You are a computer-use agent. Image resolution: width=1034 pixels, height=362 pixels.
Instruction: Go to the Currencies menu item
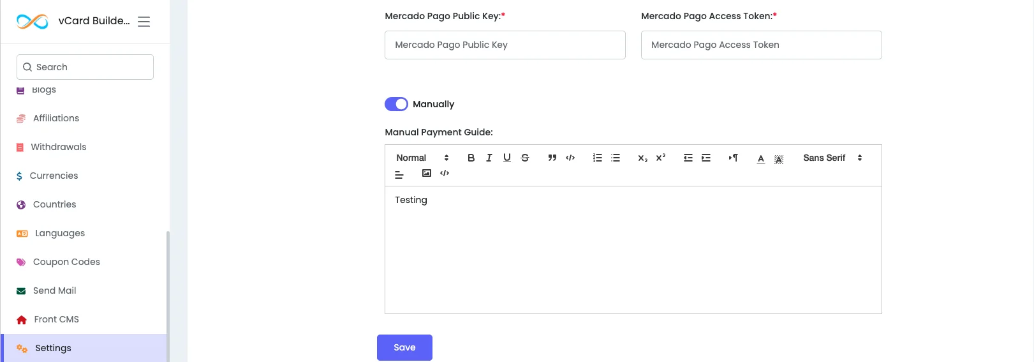(x=54, y=176)
